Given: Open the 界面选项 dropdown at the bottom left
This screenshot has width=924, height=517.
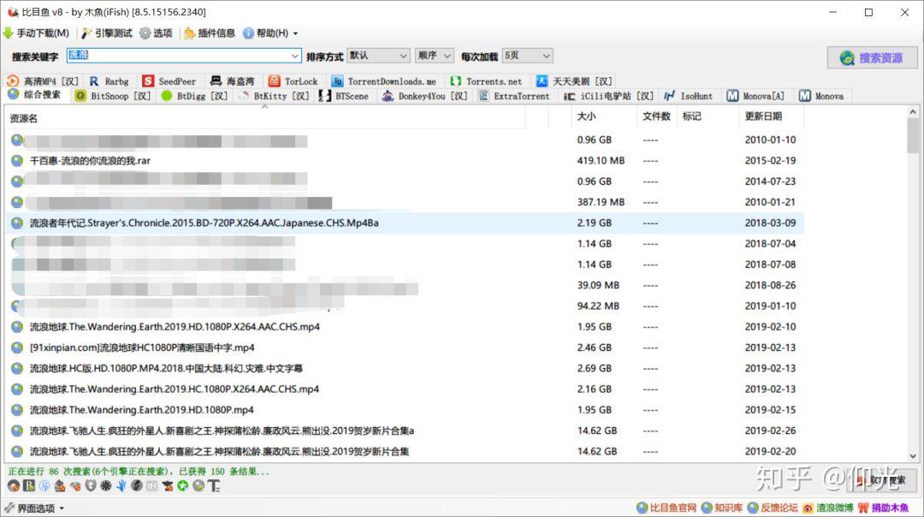Looking at the screenshot, I should 35,508.
